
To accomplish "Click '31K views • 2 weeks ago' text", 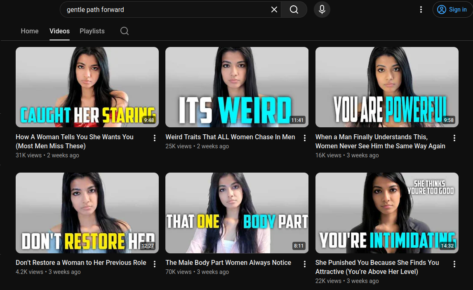I will [47, 155].
